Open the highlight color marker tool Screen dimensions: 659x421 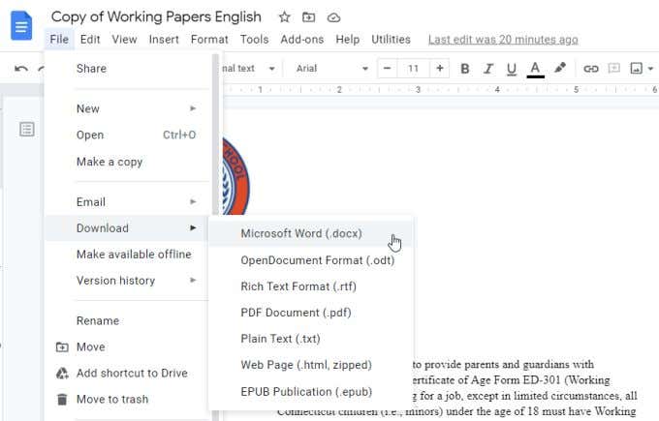tap(560, 68)
